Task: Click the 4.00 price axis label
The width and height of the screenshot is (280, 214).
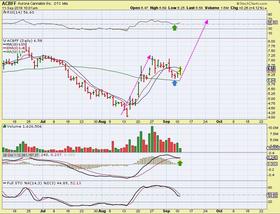Action: click(x=272, y=117)
